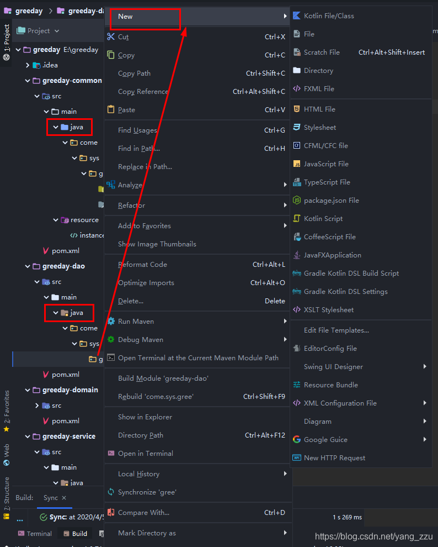Select Edit File Templates option

361,330
